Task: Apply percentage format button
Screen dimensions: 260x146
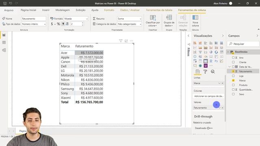Action: point(58,24)
